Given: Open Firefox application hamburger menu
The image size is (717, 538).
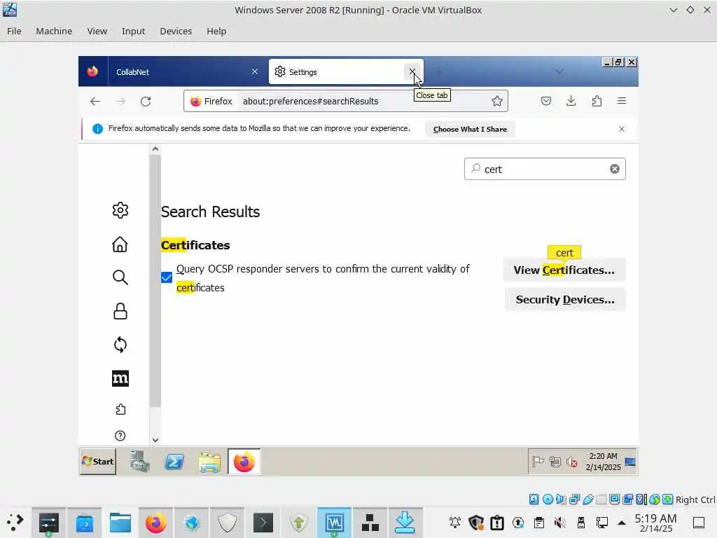Looking at the screenshot, I should [622, 101].
